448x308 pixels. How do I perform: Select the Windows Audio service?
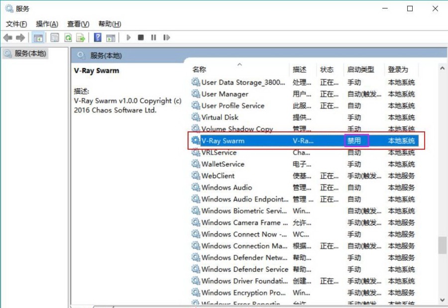[305, 188]
